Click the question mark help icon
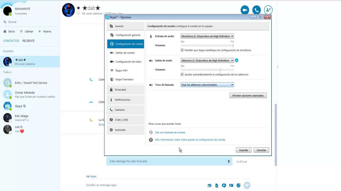The image size is (341, 191). tap(151, 140)
